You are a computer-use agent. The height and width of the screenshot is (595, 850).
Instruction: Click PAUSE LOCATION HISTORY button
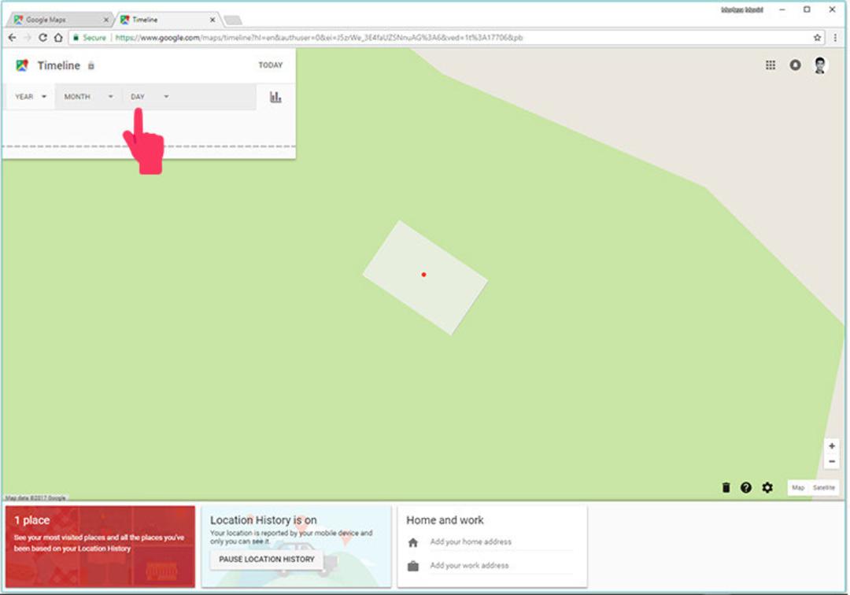coord(266,559)
